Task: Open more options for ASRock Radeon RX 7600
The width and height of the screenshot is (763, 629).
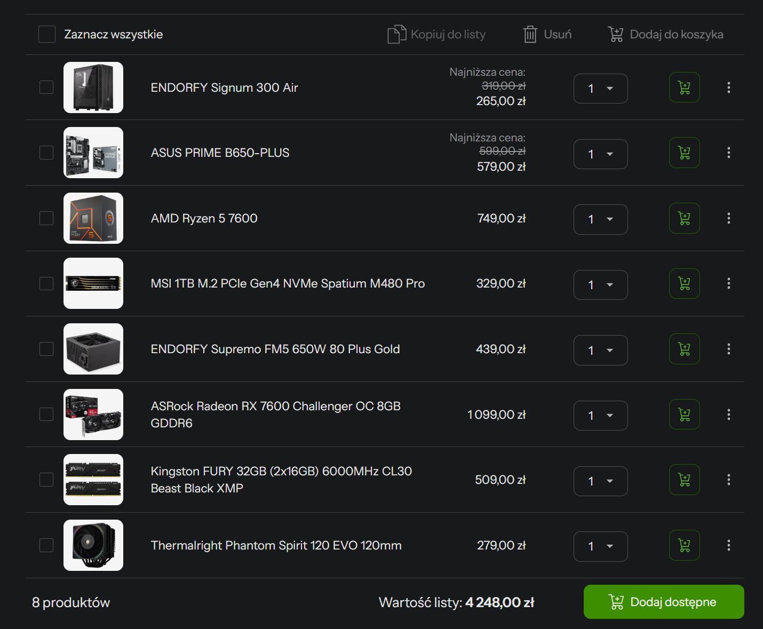Action: point(728,415)
